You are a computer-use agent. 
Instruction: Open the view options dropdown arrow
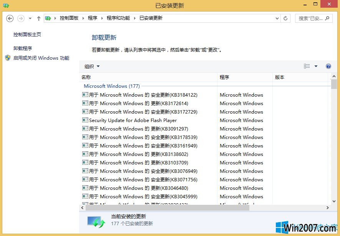tap(316, 66)
